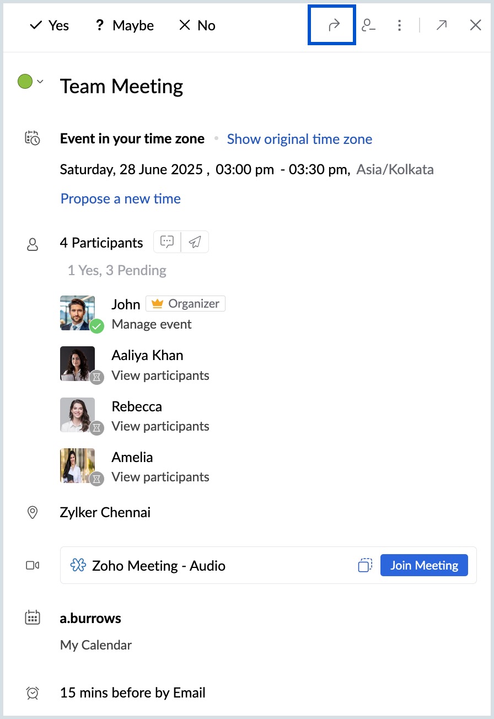Respond Maybe to the meeting invite
This screenshot has width=494, height=719.
(x=125, y=25)
